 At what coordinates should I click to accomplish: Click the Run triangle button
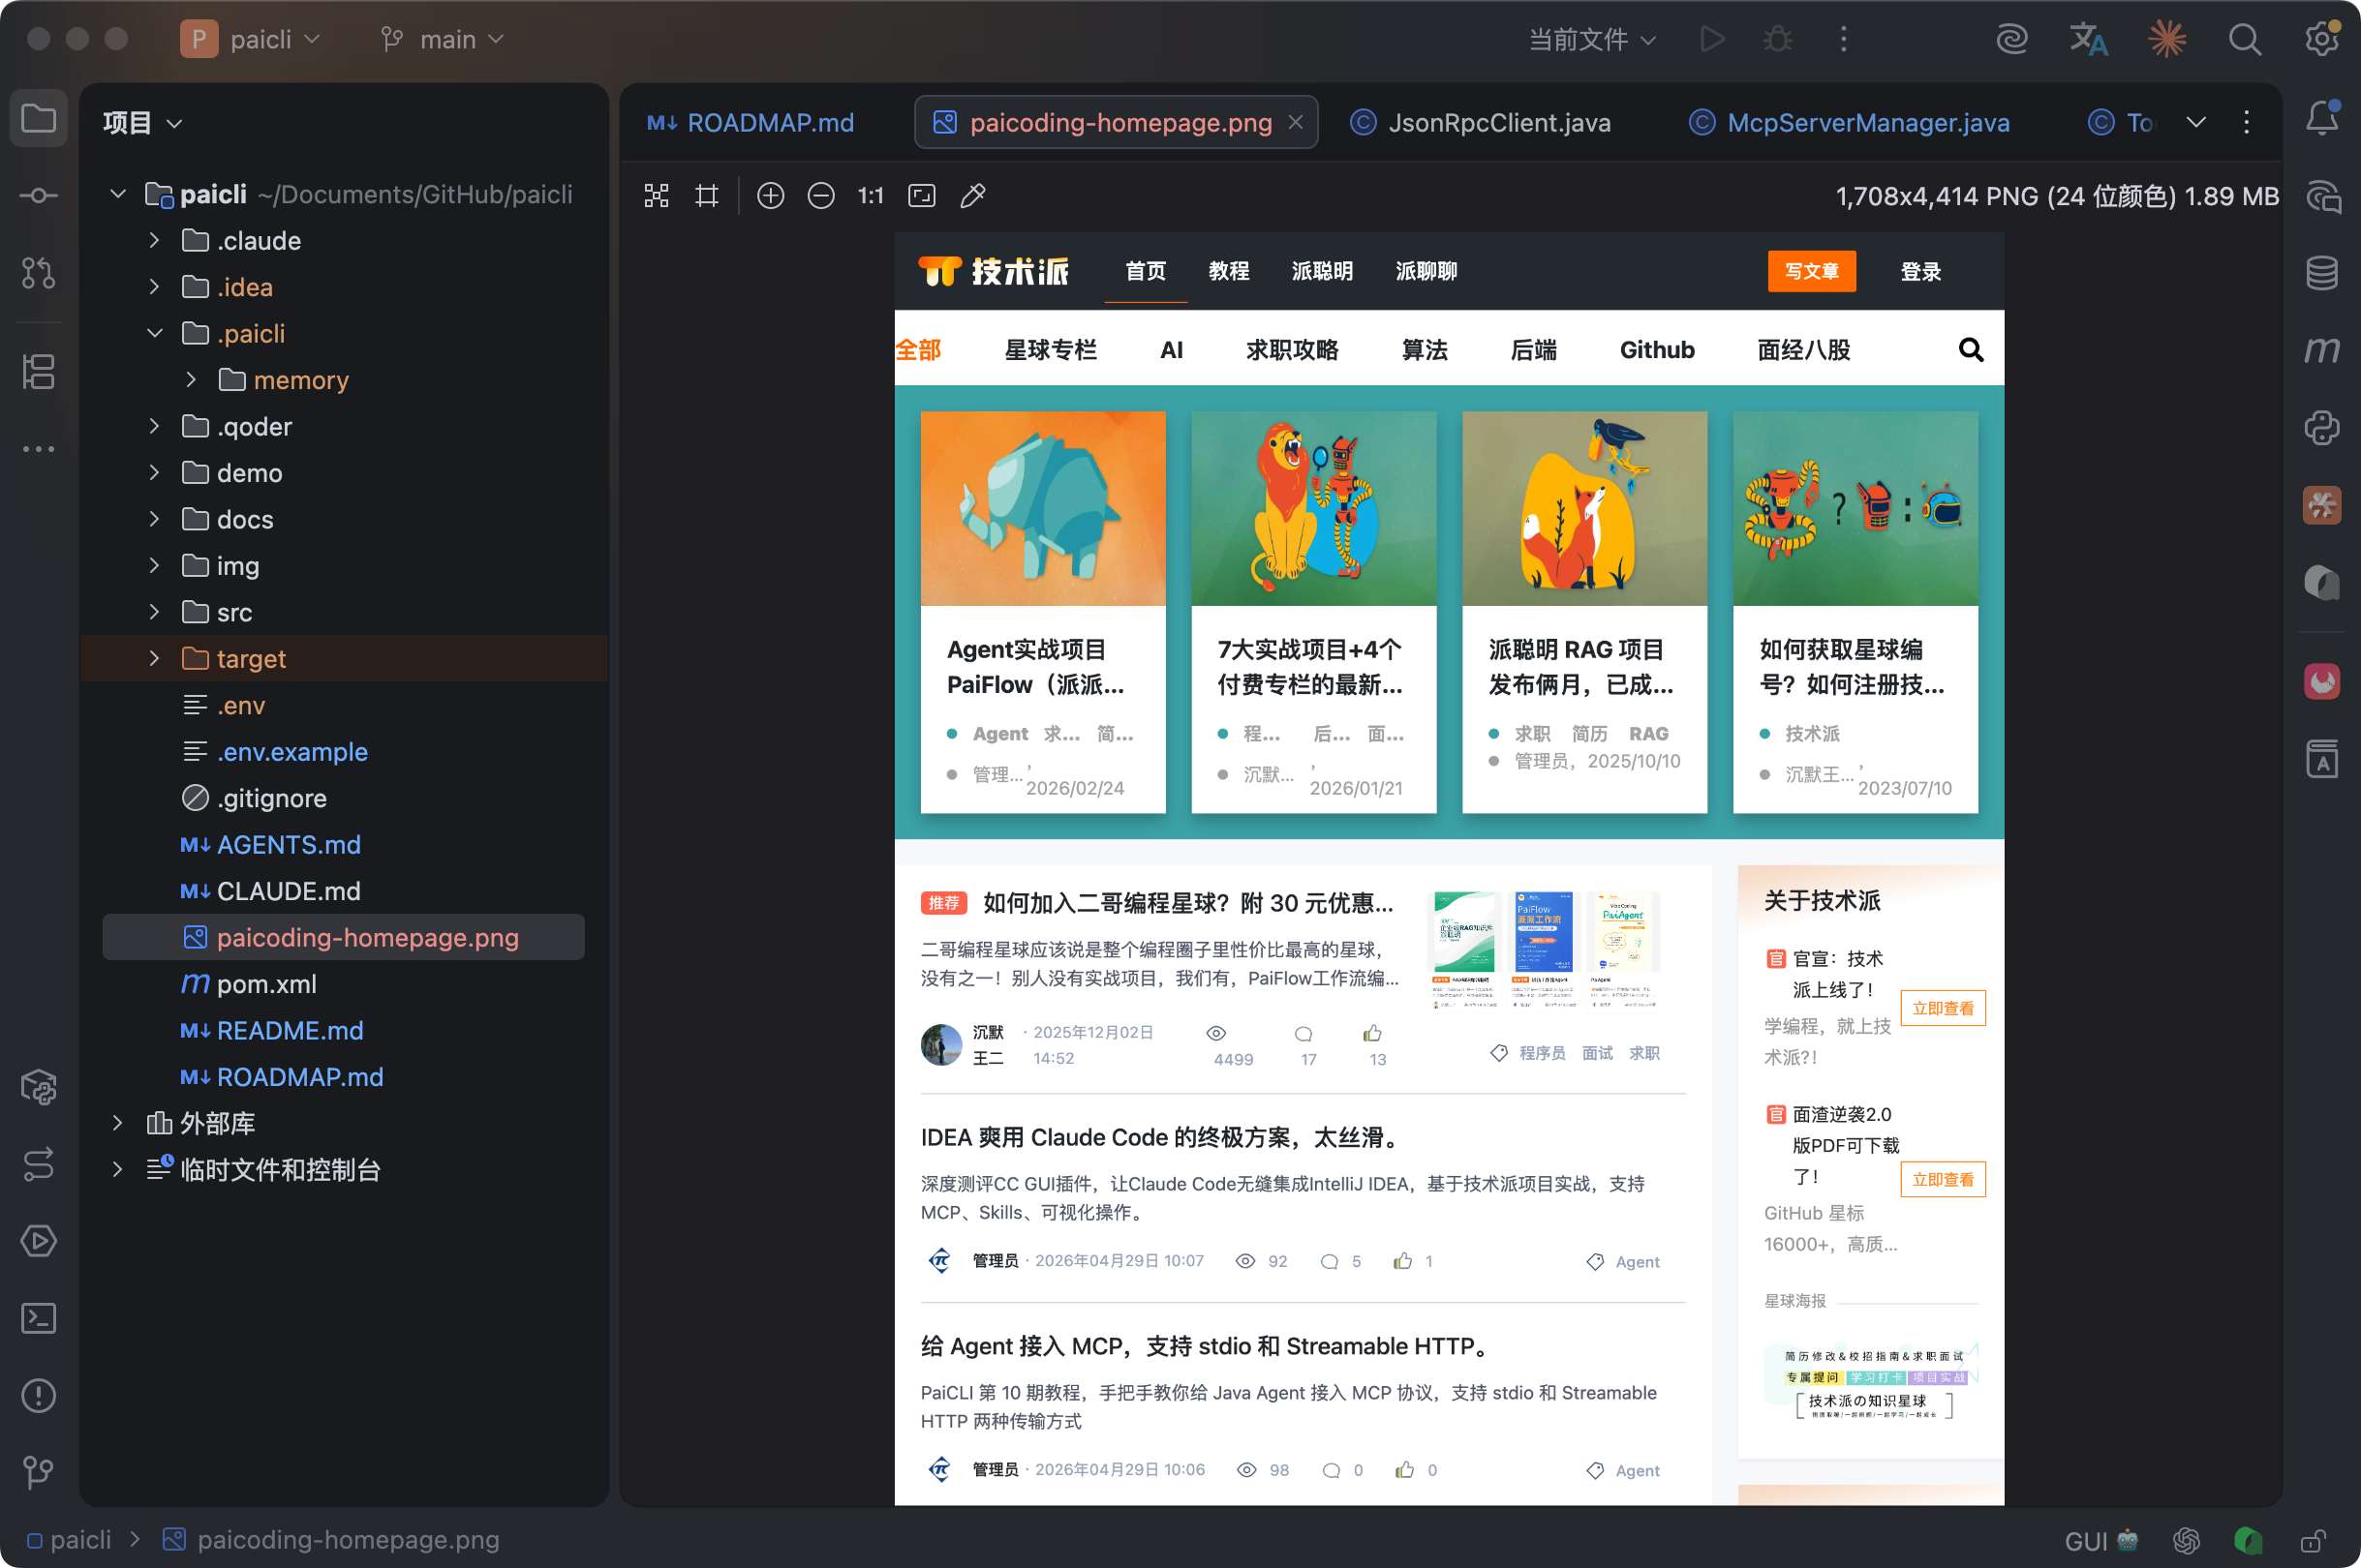click(1712, 39)
